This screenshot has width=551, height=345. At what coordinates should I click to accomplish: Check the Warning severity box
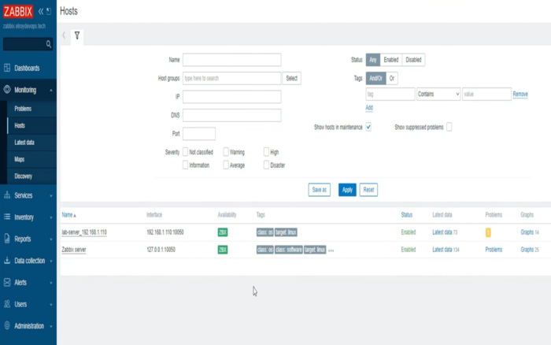pyautogui.click(x=226, y=151)
